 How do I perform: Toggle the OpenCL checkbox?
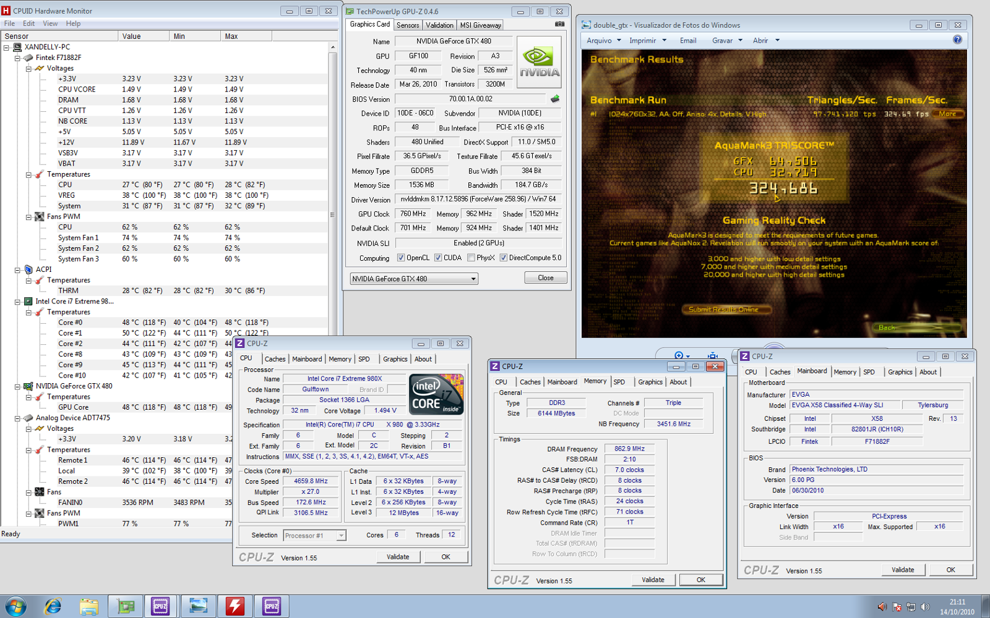(401, 258)
